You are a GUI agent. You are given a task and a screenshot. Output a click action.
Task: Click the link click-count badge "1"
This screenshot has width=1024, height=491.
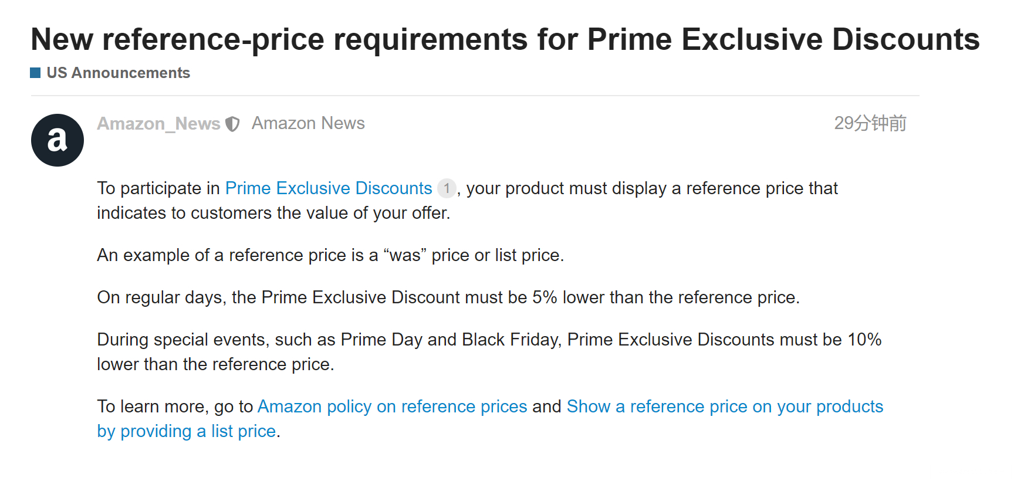(447, 188)
